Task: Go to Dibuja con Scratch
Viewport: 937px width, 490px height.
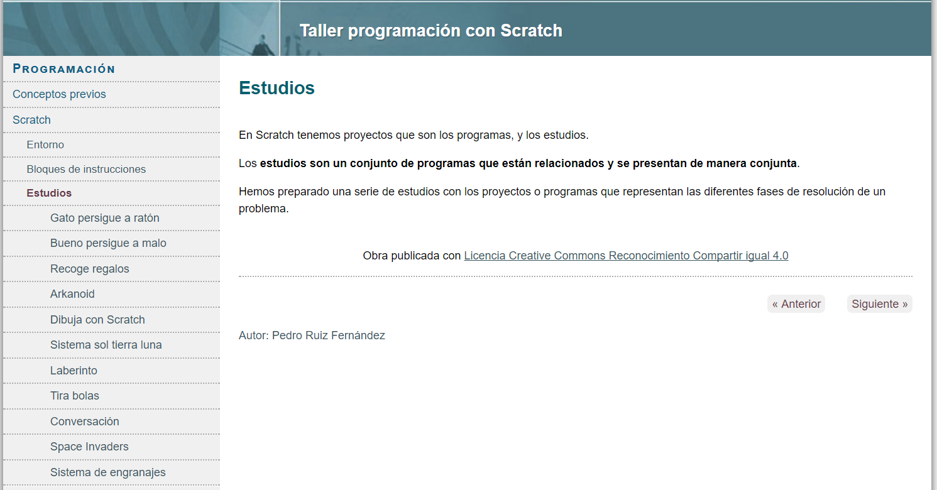Action: 97,320
